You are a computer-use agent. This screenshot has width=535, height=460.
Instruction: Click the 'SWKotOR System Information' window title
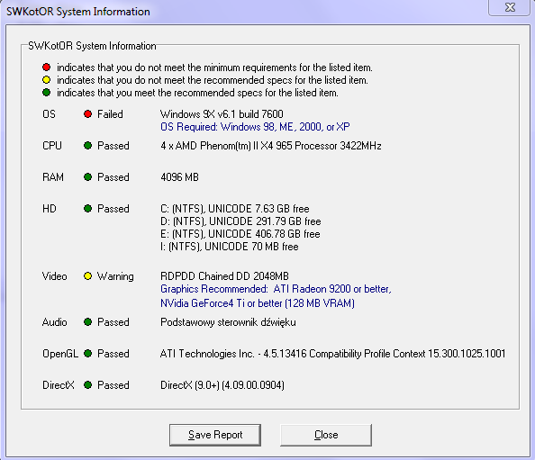[x=78, y=12]
